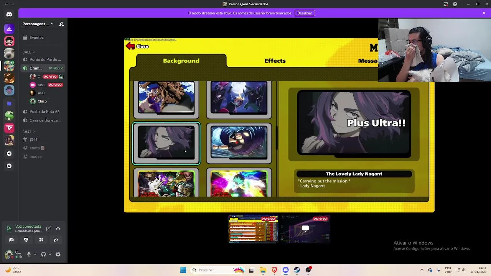Join Casa de Boneca voice channel
This screenshot has width=491, height=276.
(43, 120)
